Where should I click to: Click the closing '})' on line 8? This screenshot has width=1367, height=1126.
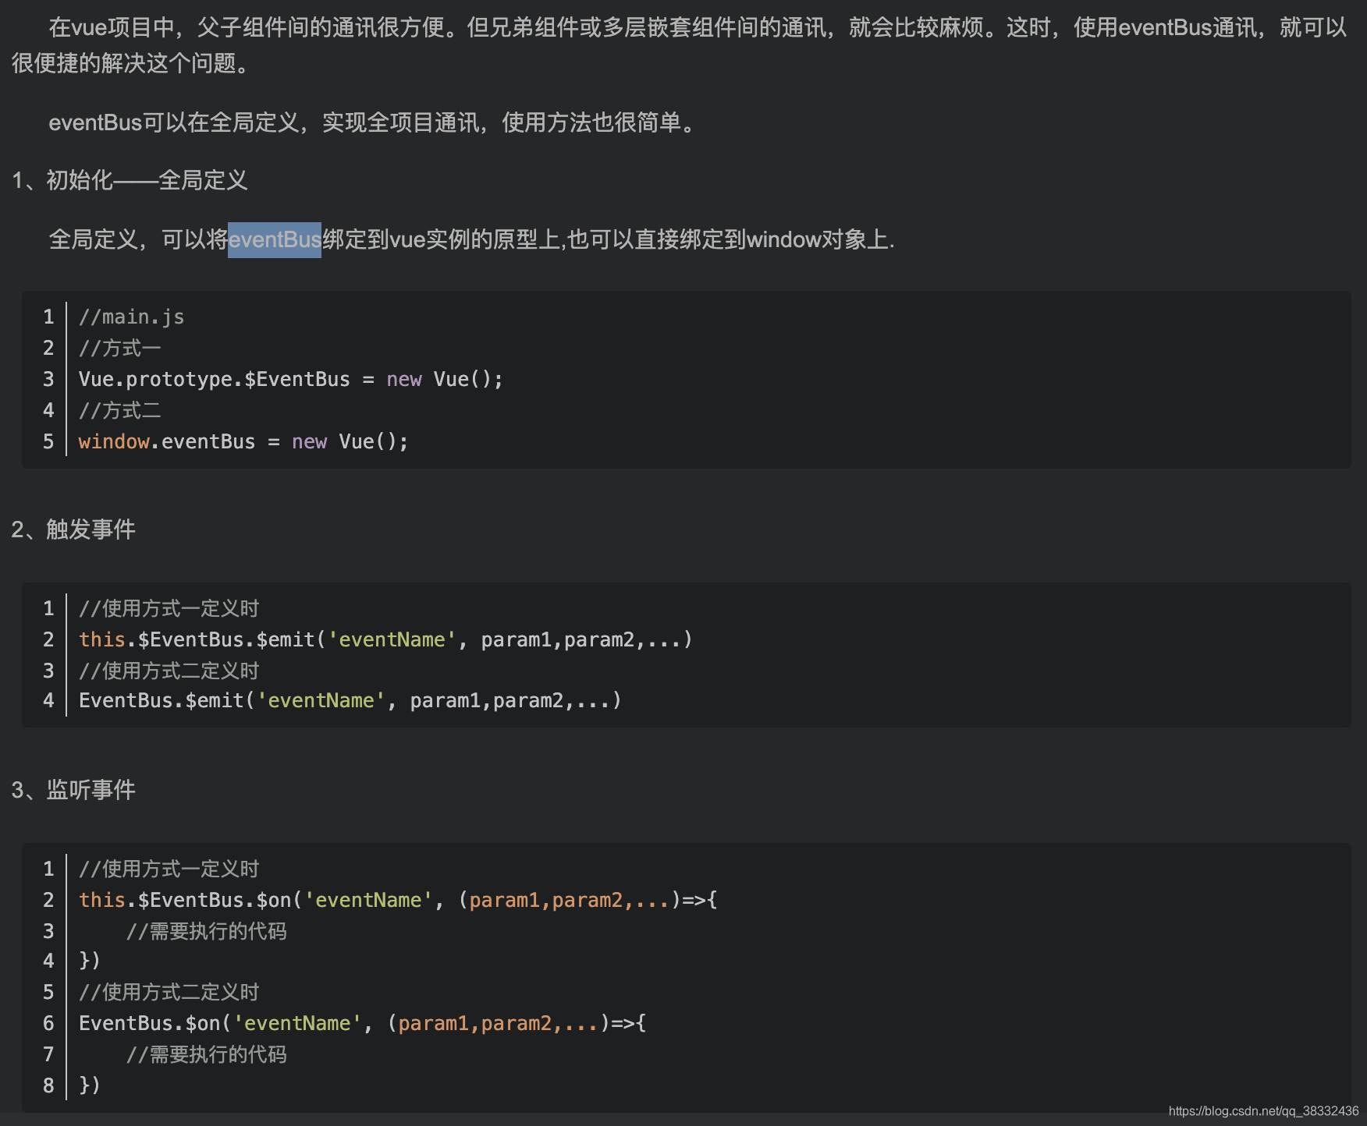[x=90, y=1085]
